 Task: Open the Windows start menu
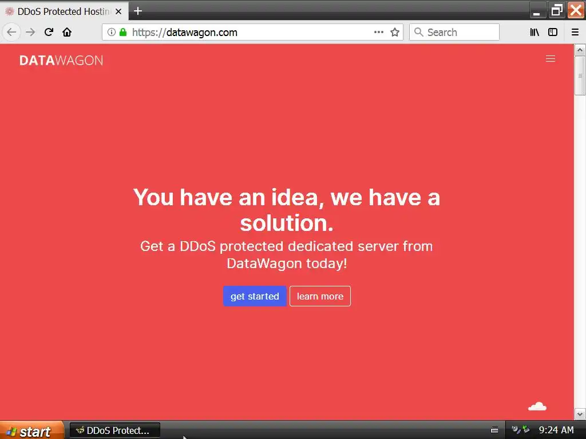tap(31, 430)
